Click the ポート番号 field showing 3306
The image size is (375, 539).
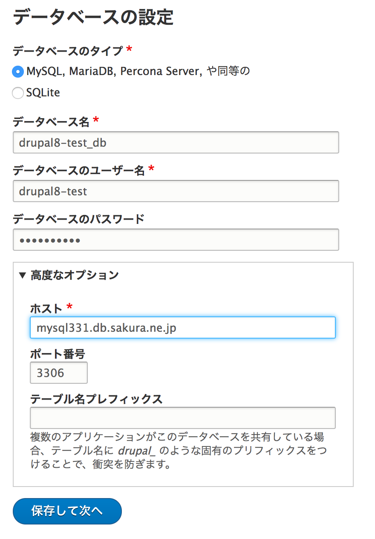(58, 372)
